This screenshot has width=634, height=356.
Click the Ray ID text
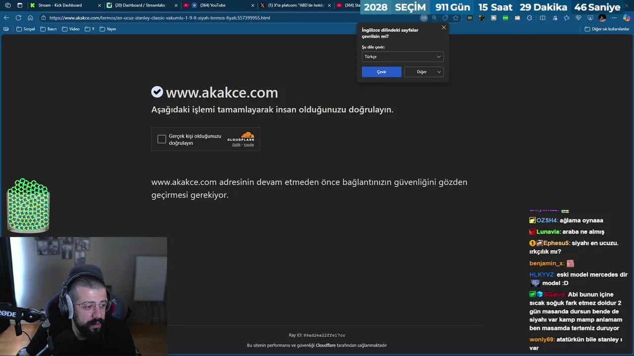(317, 335)
